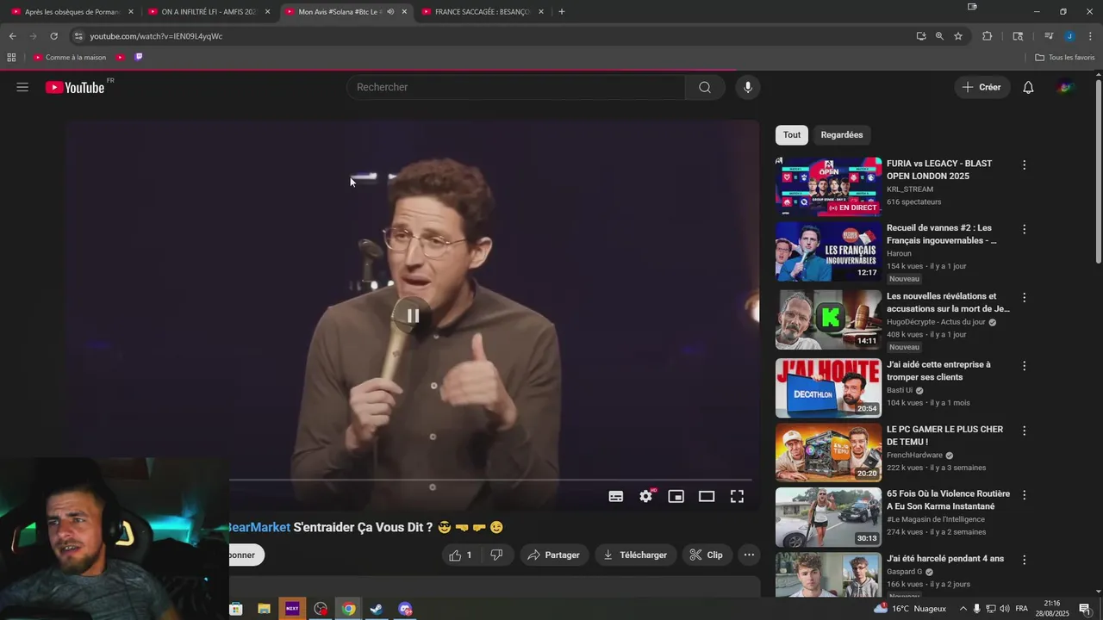This screenshot has height=620, width=1103.
Task: Select the Tout filter chip
Action: [792, 135]
